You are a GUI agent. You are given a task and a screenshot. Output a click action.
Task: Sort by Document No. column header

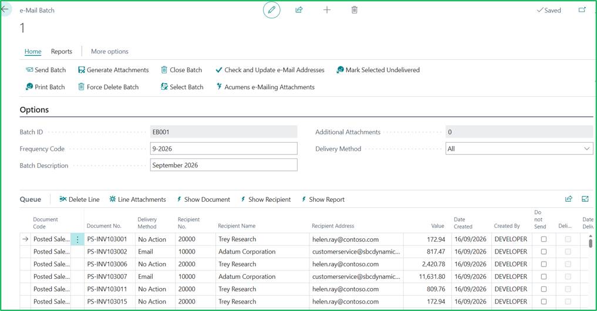(104, 226)
